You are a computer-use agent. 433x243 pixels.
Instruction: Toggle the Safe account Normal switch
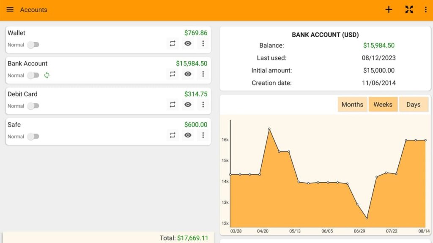coord(33,137)
